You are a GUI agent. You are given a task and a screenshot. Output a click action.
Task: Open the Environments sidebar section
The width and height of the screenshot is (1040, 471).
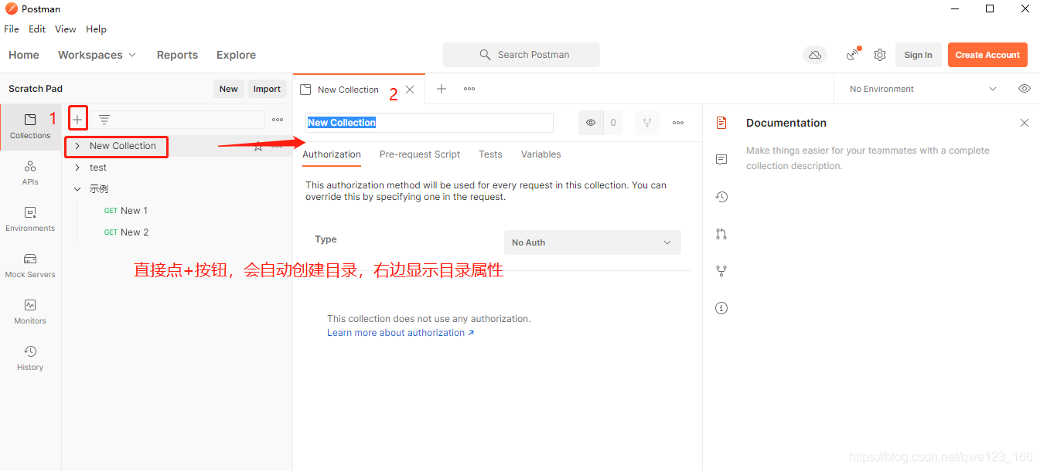[x=30, y=219]
